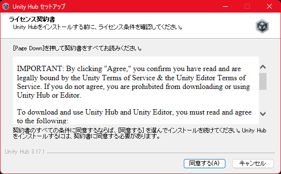Click the license scrollbar down arrow
The width and height of the screenshot is (281, 174).
point(263,114)
